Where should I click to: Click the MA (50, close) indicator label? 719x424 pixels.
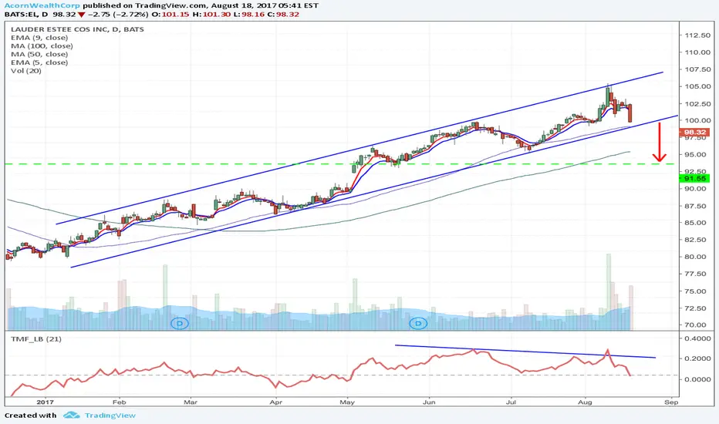39,54
